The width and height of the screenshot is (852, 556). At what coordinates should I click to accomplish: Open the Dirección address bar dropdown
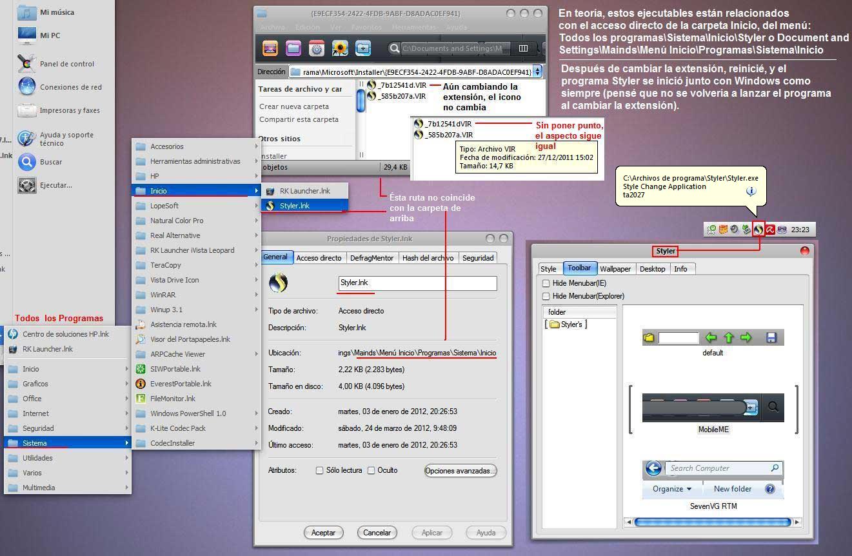[x=537, y=72]
